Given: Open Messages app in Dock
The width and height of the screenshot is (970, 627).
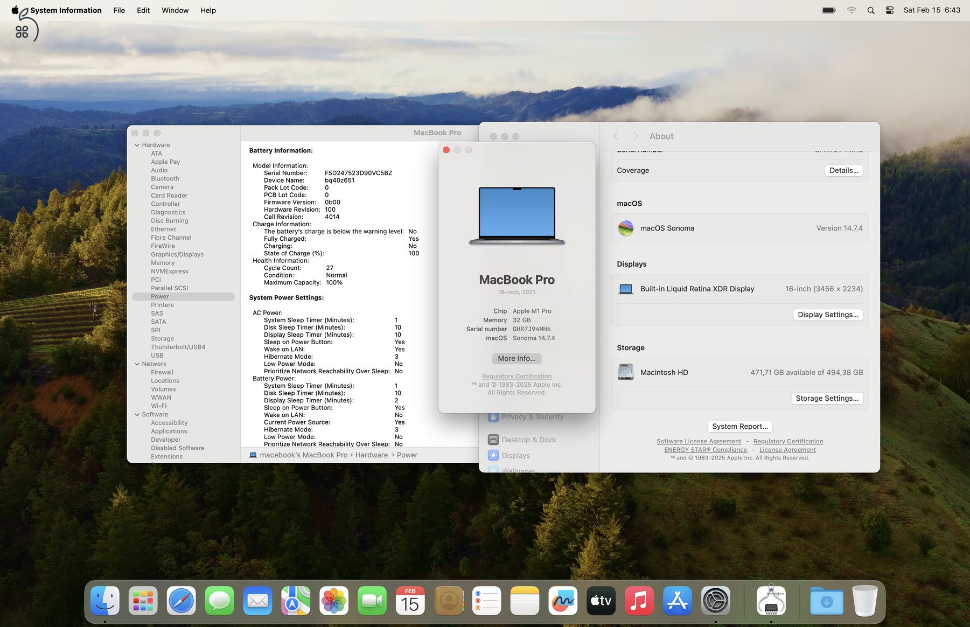Looking at the screenshot, I should 220,601.
